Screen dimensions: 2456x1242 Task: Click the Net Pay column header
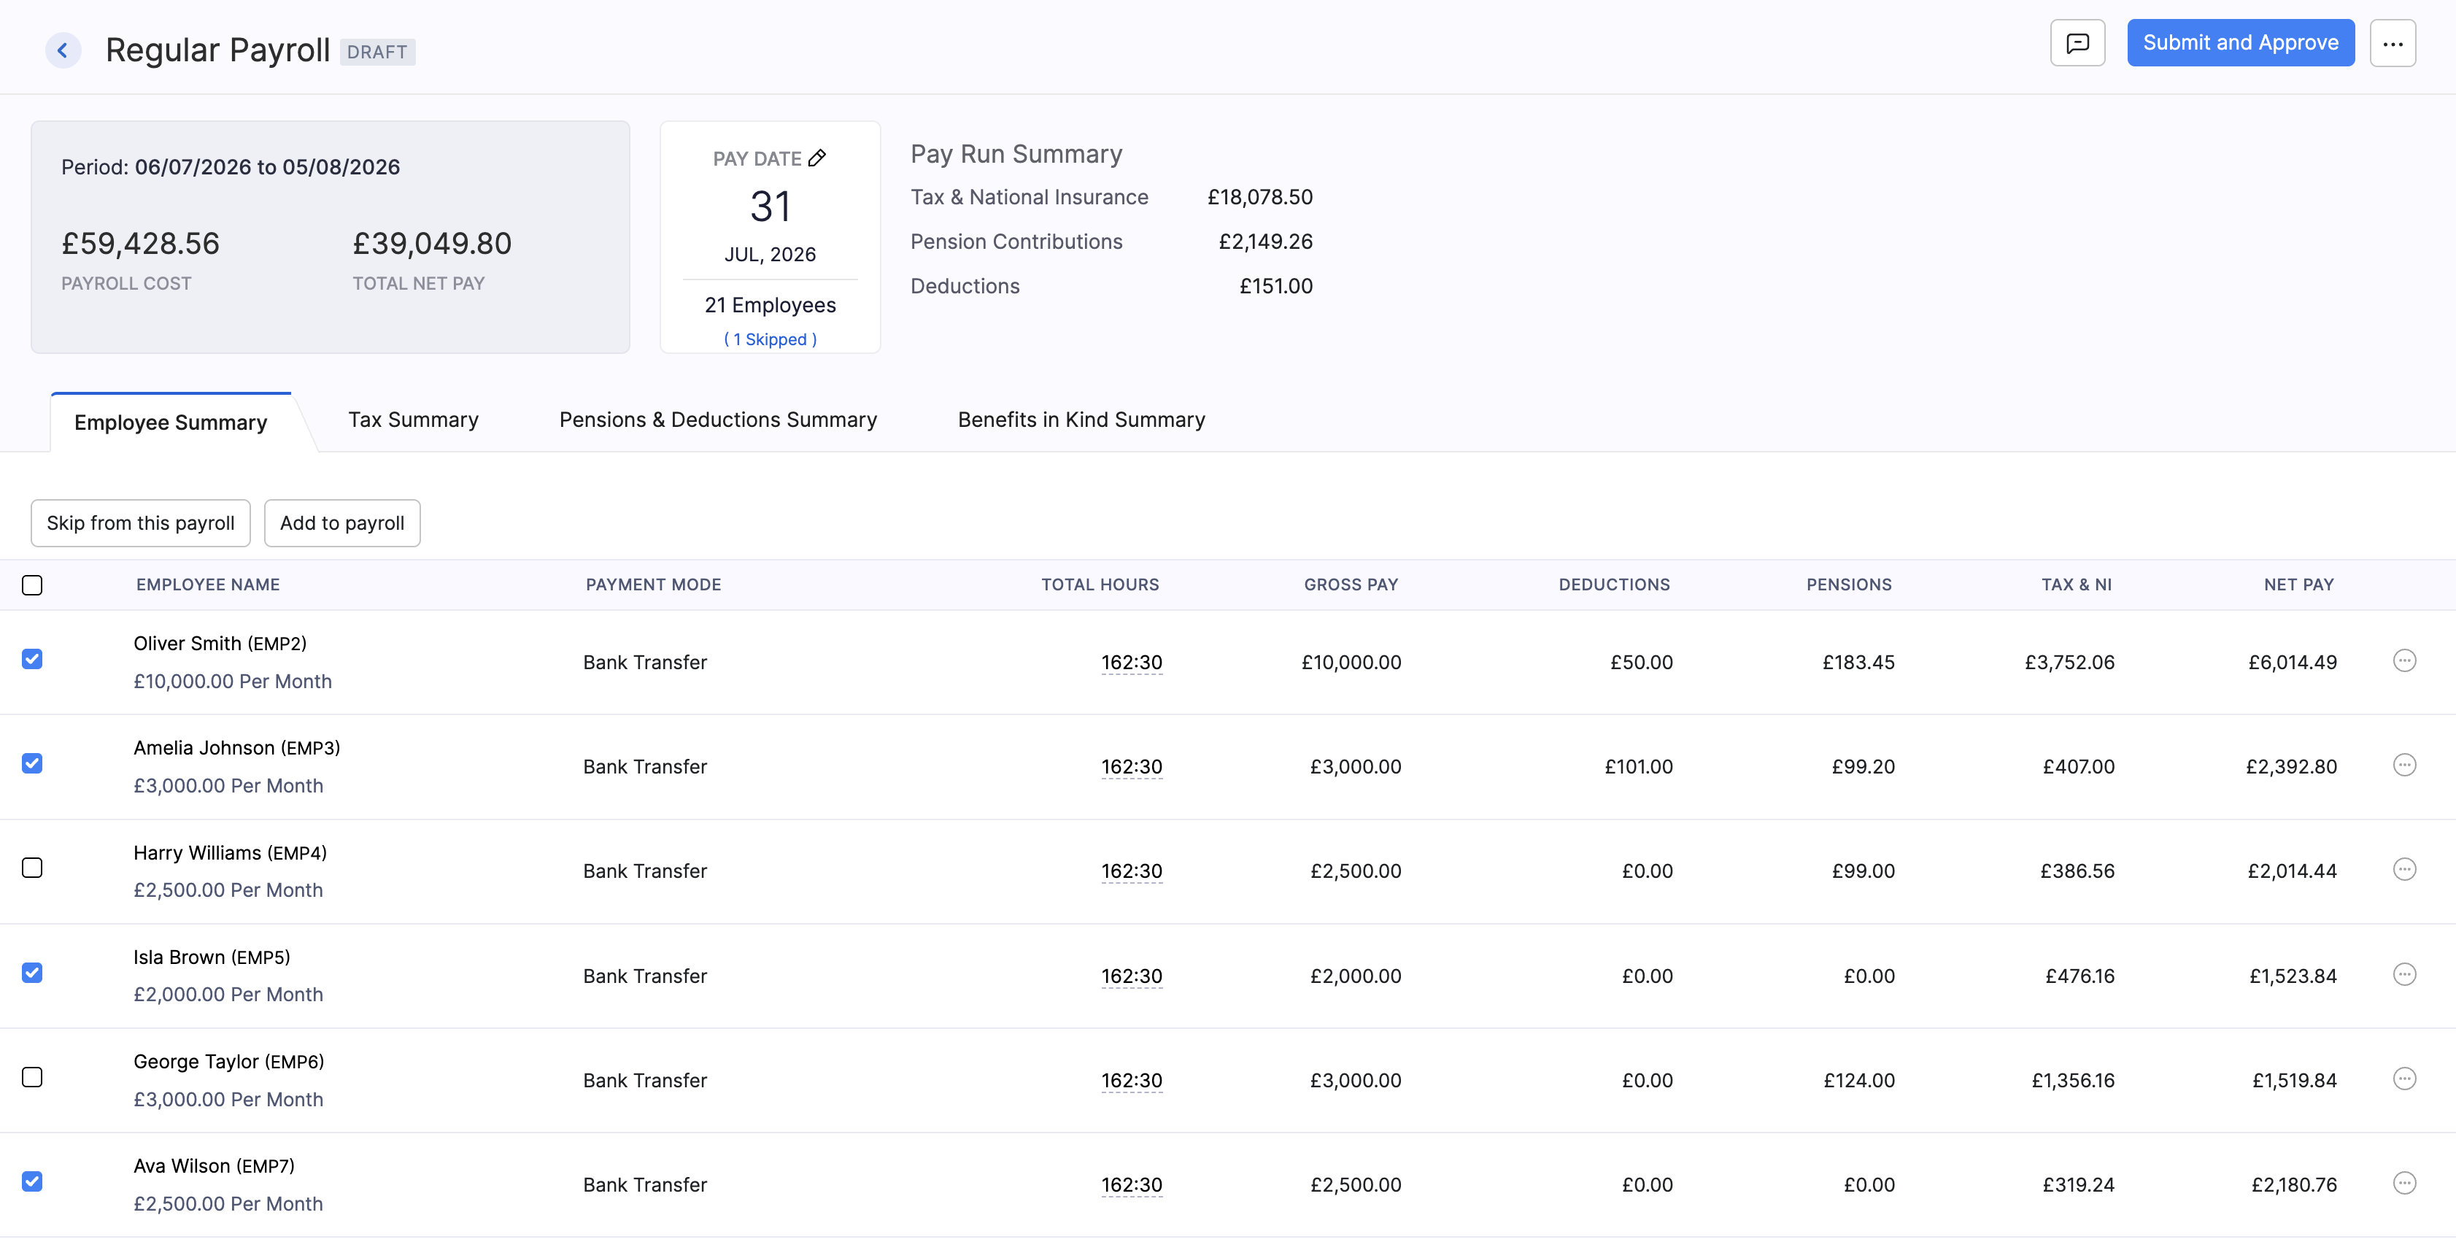(2298, 585)
